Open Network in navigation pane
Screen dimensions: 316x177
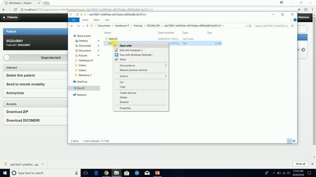(81, 95)
